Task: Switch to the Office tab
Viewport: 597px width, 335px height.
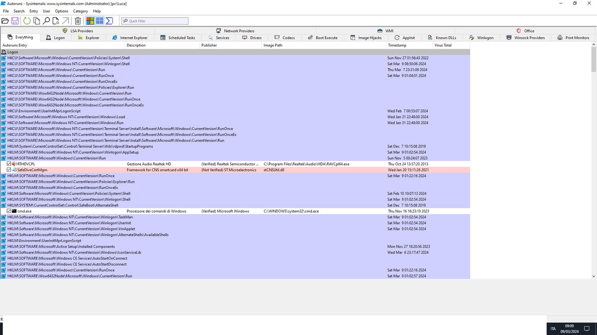Action: pyautogui.click(x=525, y=31)
